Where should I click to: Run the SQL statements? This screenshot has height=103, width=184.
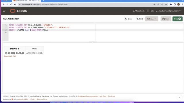(177, 19)
